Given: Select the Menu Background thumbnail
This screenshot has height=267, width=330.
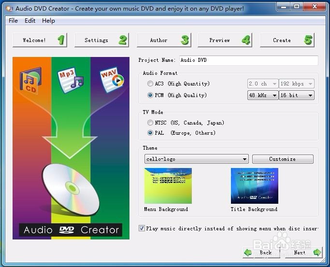Looking at the screenshot, I should [x=168, y=185].
